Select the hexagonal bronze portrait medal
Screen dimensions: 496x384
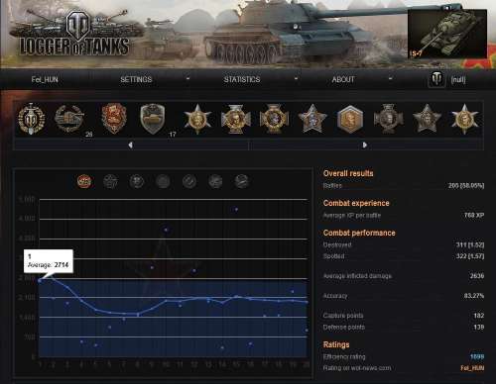pyautogui.click(x=350, y=119)
